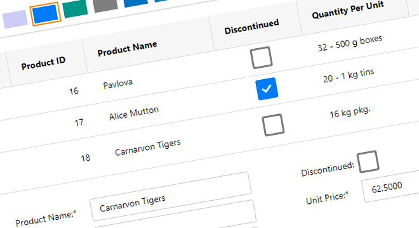Image resolution: width=419 pixels, height=228 pixels.
Task: Select the lavender color swatch
Action: pyautogui.click(x=15, y=19)
